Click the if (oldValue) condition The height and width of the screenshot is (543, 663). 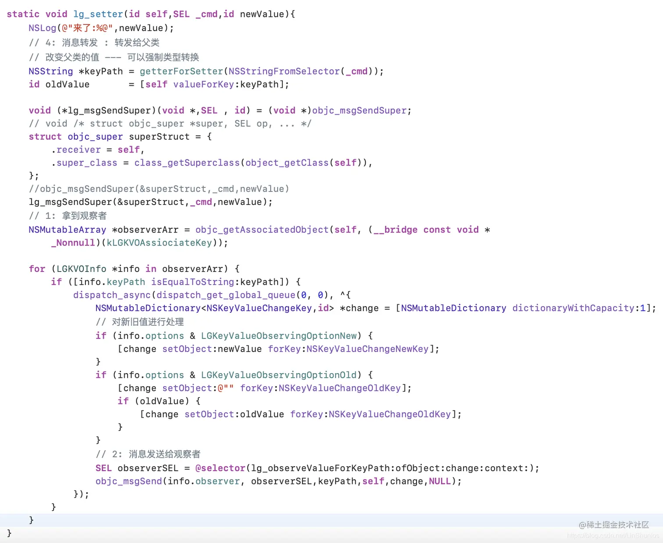tap(159, 401)
